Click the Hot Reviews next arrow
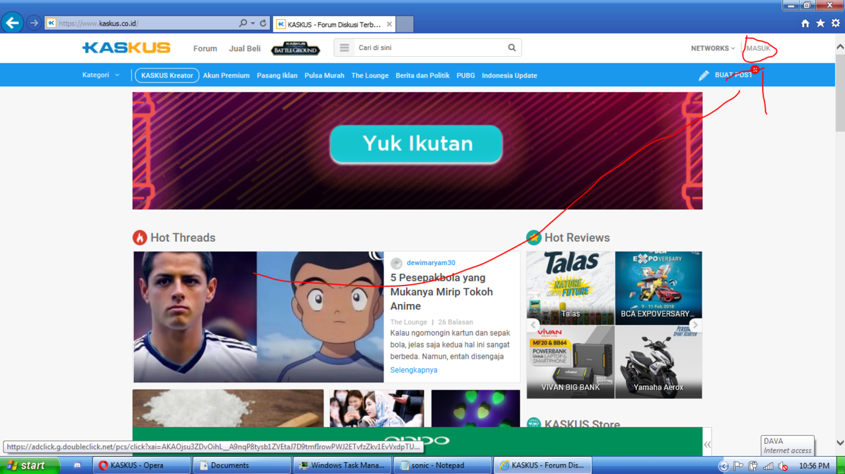Viewport: 845px width, 474px height. [x=694, y=325]
